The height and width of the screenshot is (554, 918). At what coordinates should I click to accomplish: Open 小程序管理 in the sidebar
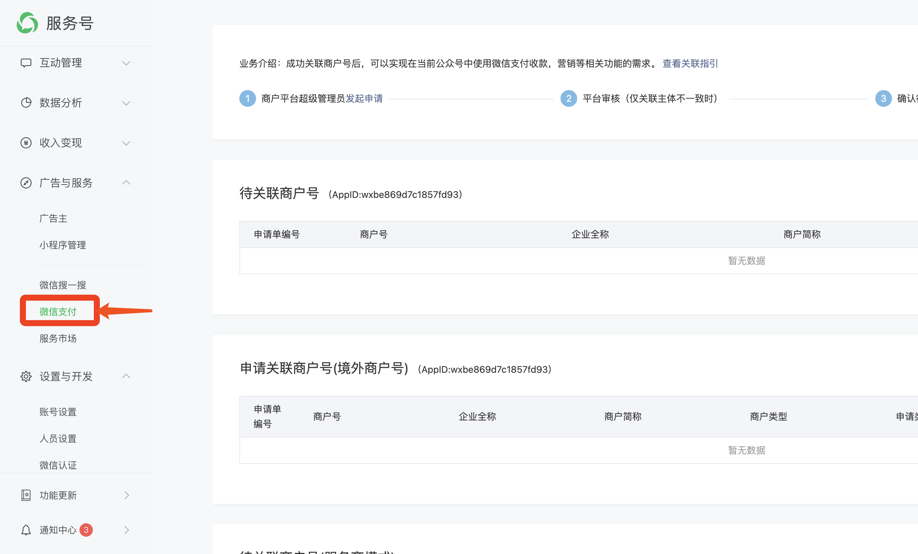[63, 245]
